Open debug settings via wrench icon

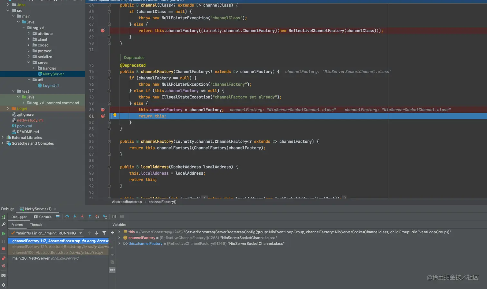coord(4,225)
